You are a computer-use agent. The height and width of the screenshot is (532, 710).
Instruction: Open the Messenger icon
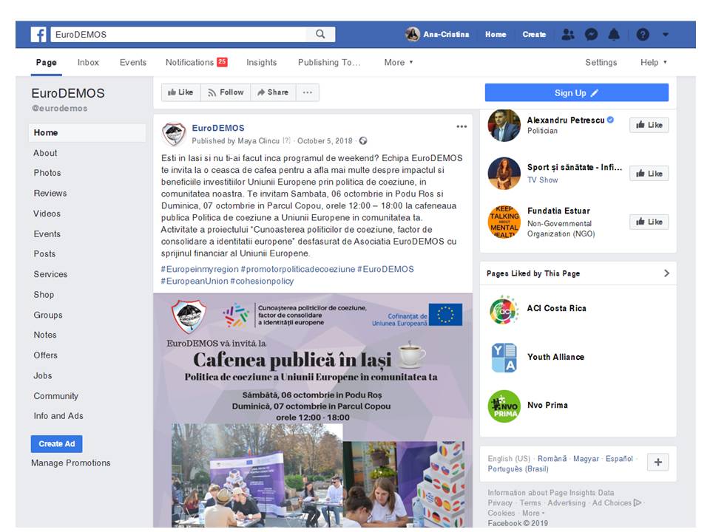[x=591, y=35]
